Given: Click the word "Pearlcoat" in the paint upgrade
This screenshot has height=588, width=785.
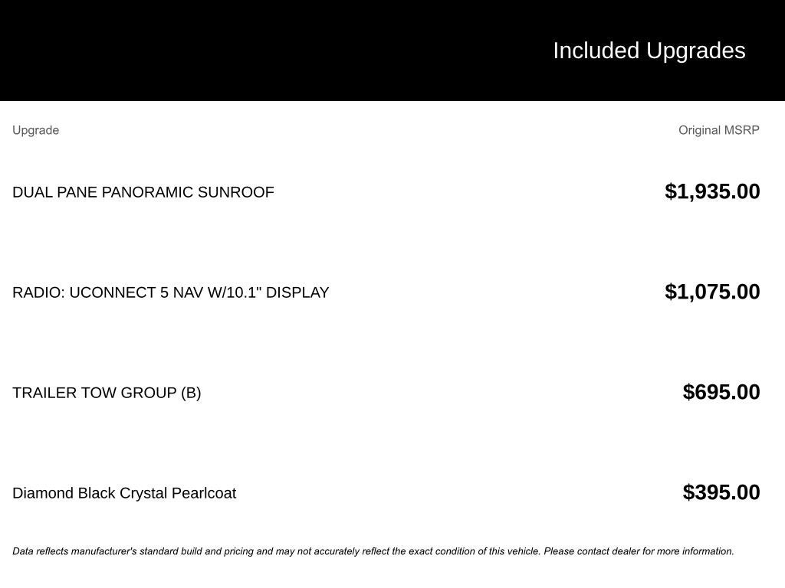Looking at the screenshot, I should click(204, 493).
